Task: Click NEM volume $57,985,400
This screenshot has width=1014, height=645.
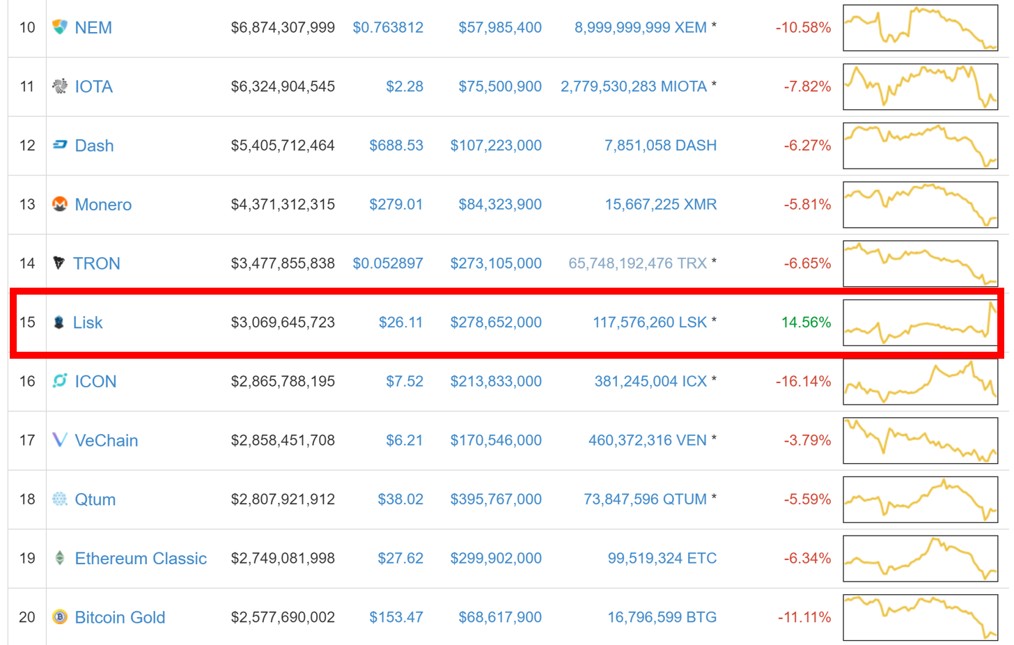Action: [500, 27]
